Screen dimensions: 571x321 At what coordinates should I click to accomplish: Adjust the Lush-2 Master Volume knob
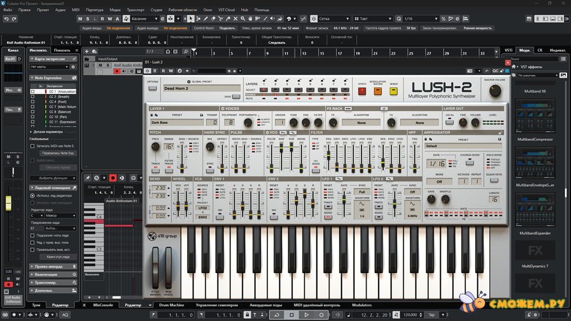494,91
